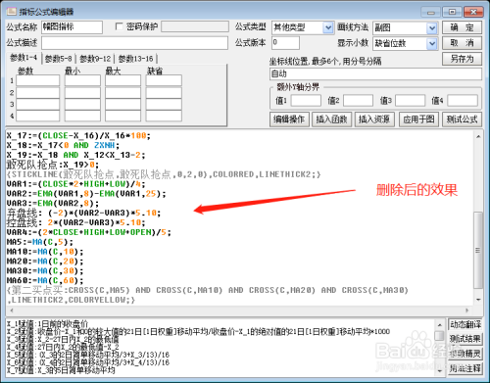The height and width of the screenshot is (383, 490).
Task: Click the 插入函数 button
Action: click(x=331, y=120)
